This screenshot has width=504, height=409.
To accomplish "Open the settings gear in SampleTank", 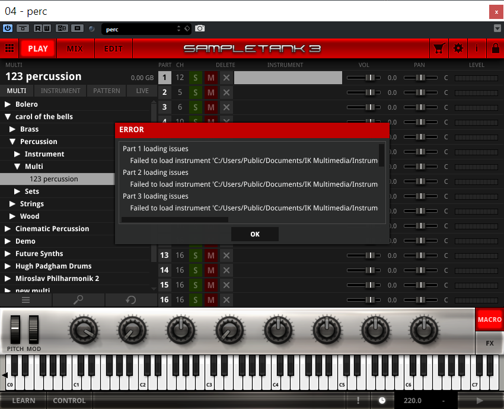I will pyautogui.click(x=458, y=49).
